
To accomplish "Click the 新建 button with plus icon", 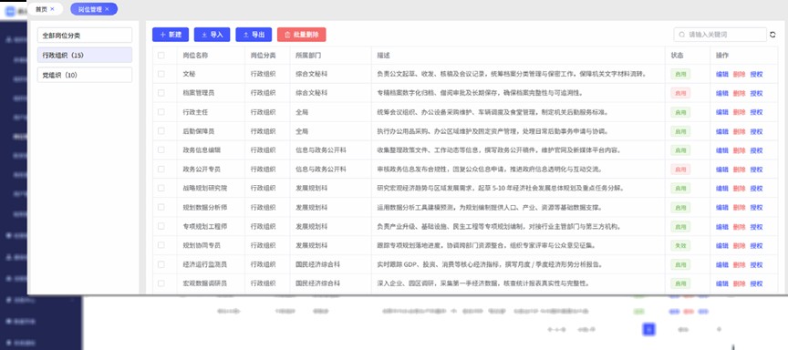I will (x=171, y=35).
